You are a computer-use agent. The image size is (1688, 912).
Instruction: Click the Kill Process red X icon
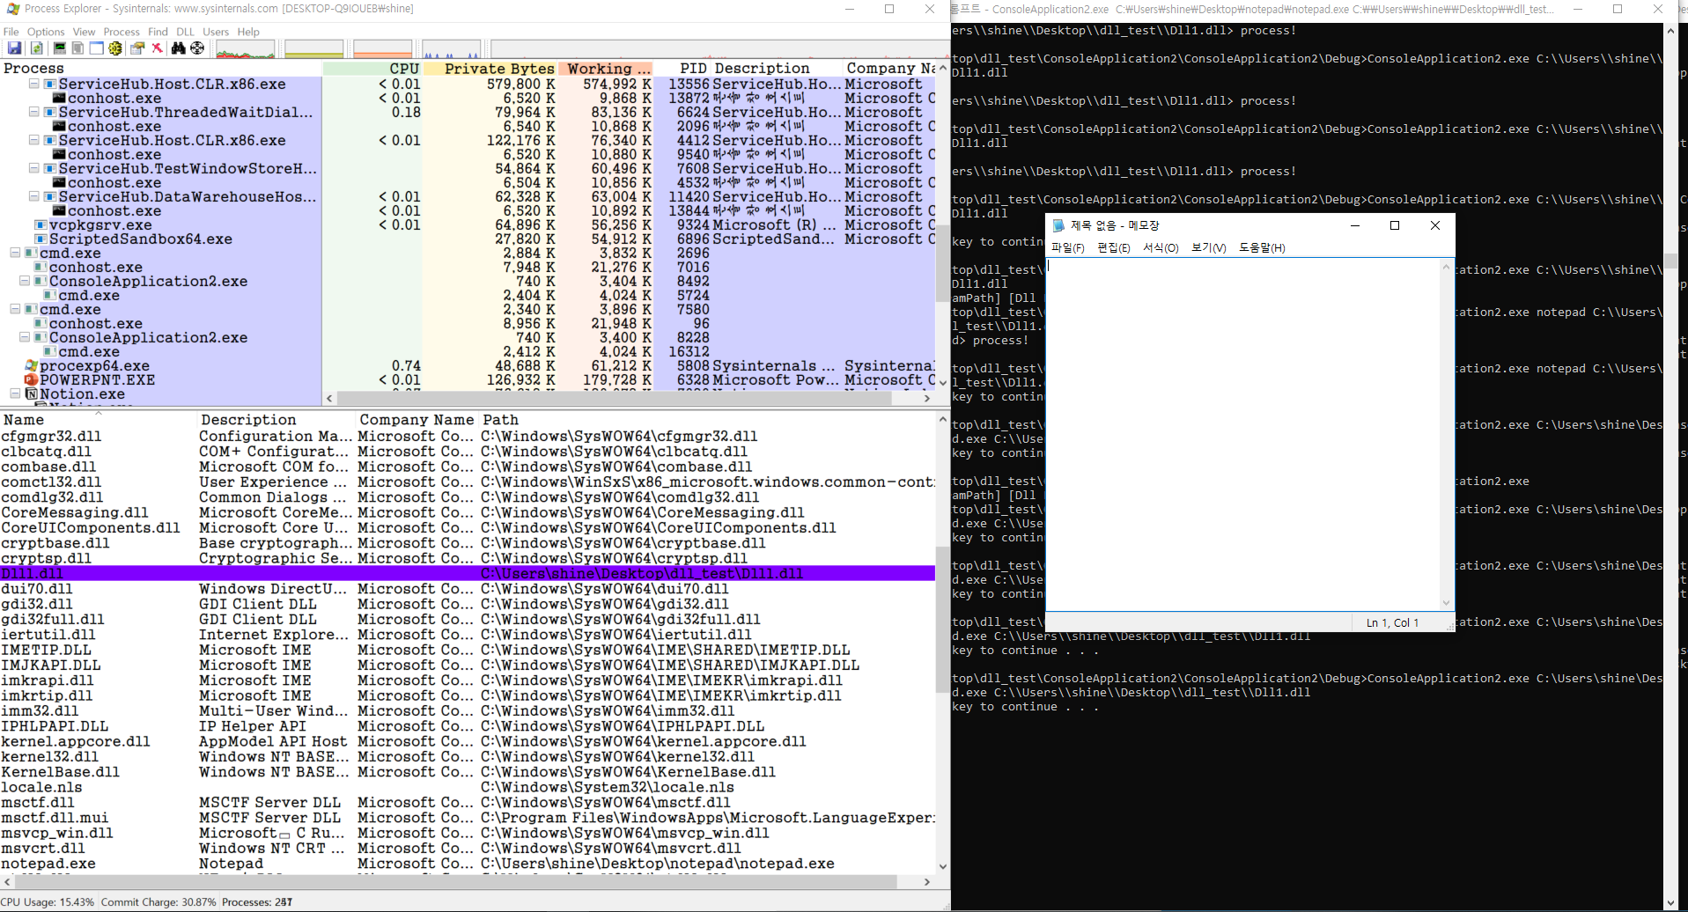[157, 48]
